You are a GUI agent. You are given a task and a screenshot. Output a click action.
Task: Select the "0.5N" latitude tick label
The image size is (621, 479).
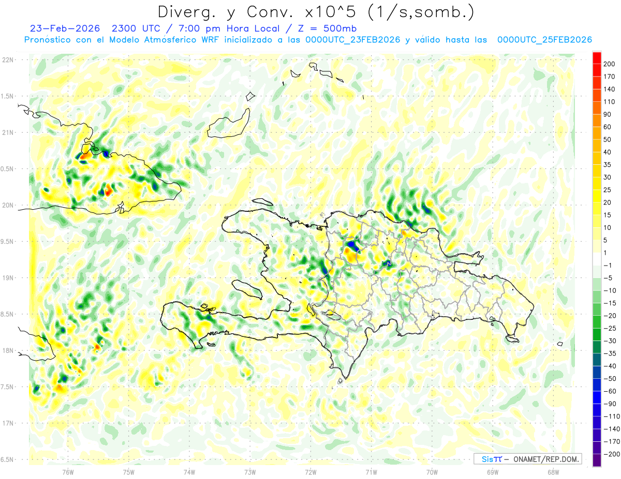(x=8, y=168)
